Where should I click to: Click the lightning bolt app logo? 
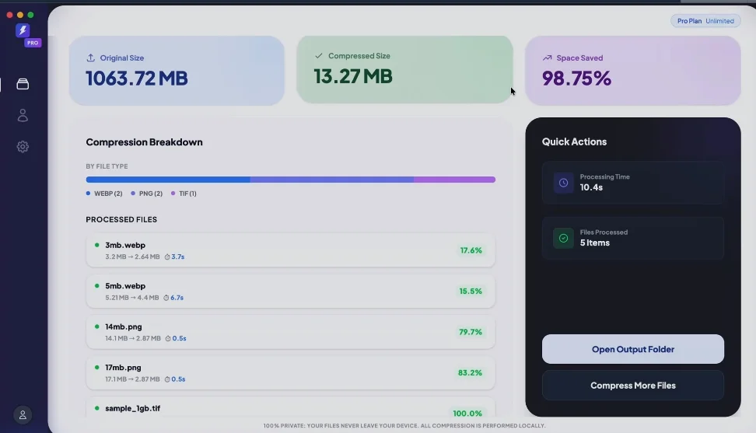point(23,30)
